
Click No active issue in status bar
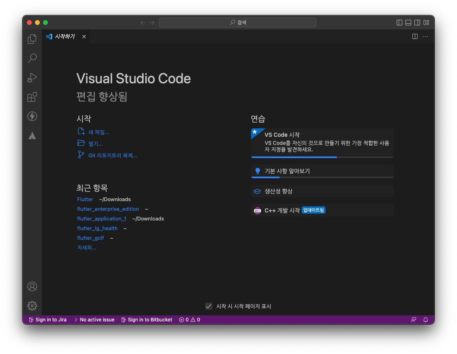(95, 320)
